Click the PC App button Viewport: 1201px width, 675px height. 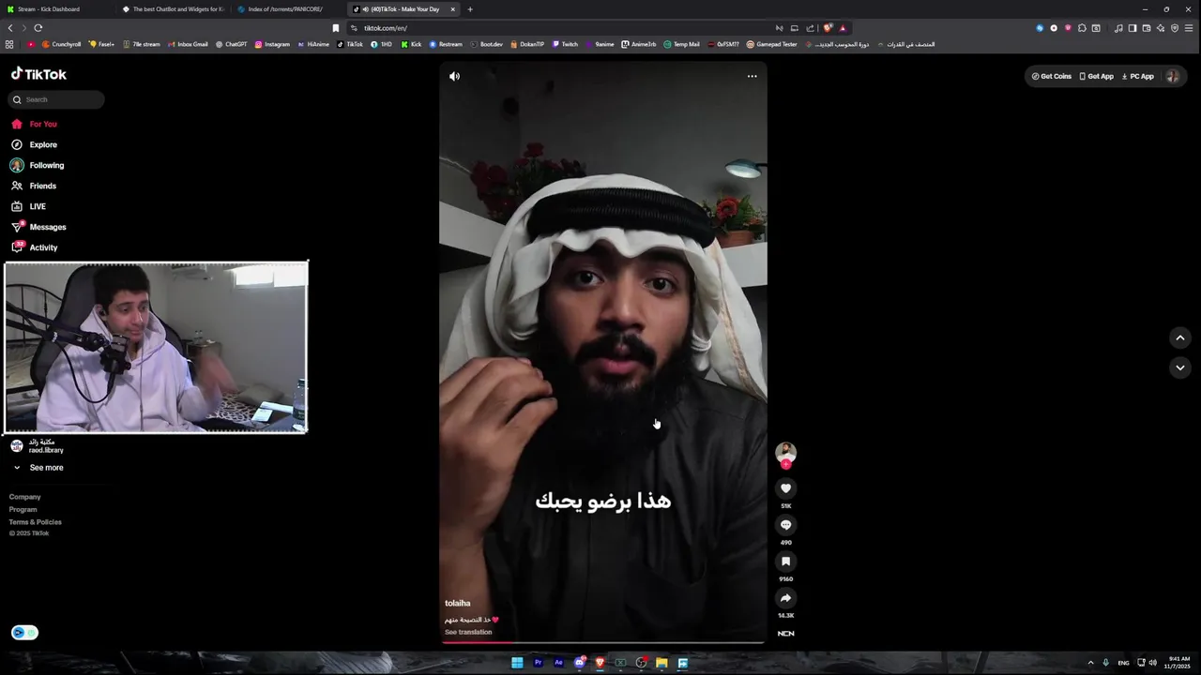pyautogui.click(x=1138, y=76)
